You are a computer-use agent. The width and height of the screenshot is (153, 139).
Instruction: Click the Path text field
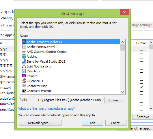tap(69, 100)
